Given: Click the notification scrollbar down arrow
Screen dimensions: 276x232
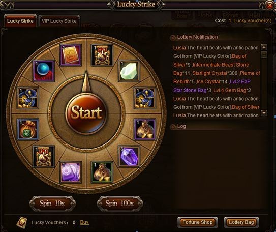Looking at the screenshot, I should coord(264,113).
